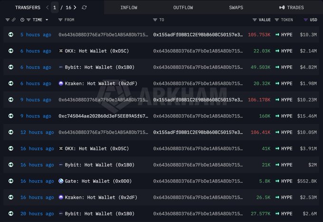Click the USD amount $2M

[x=313, y=165]
